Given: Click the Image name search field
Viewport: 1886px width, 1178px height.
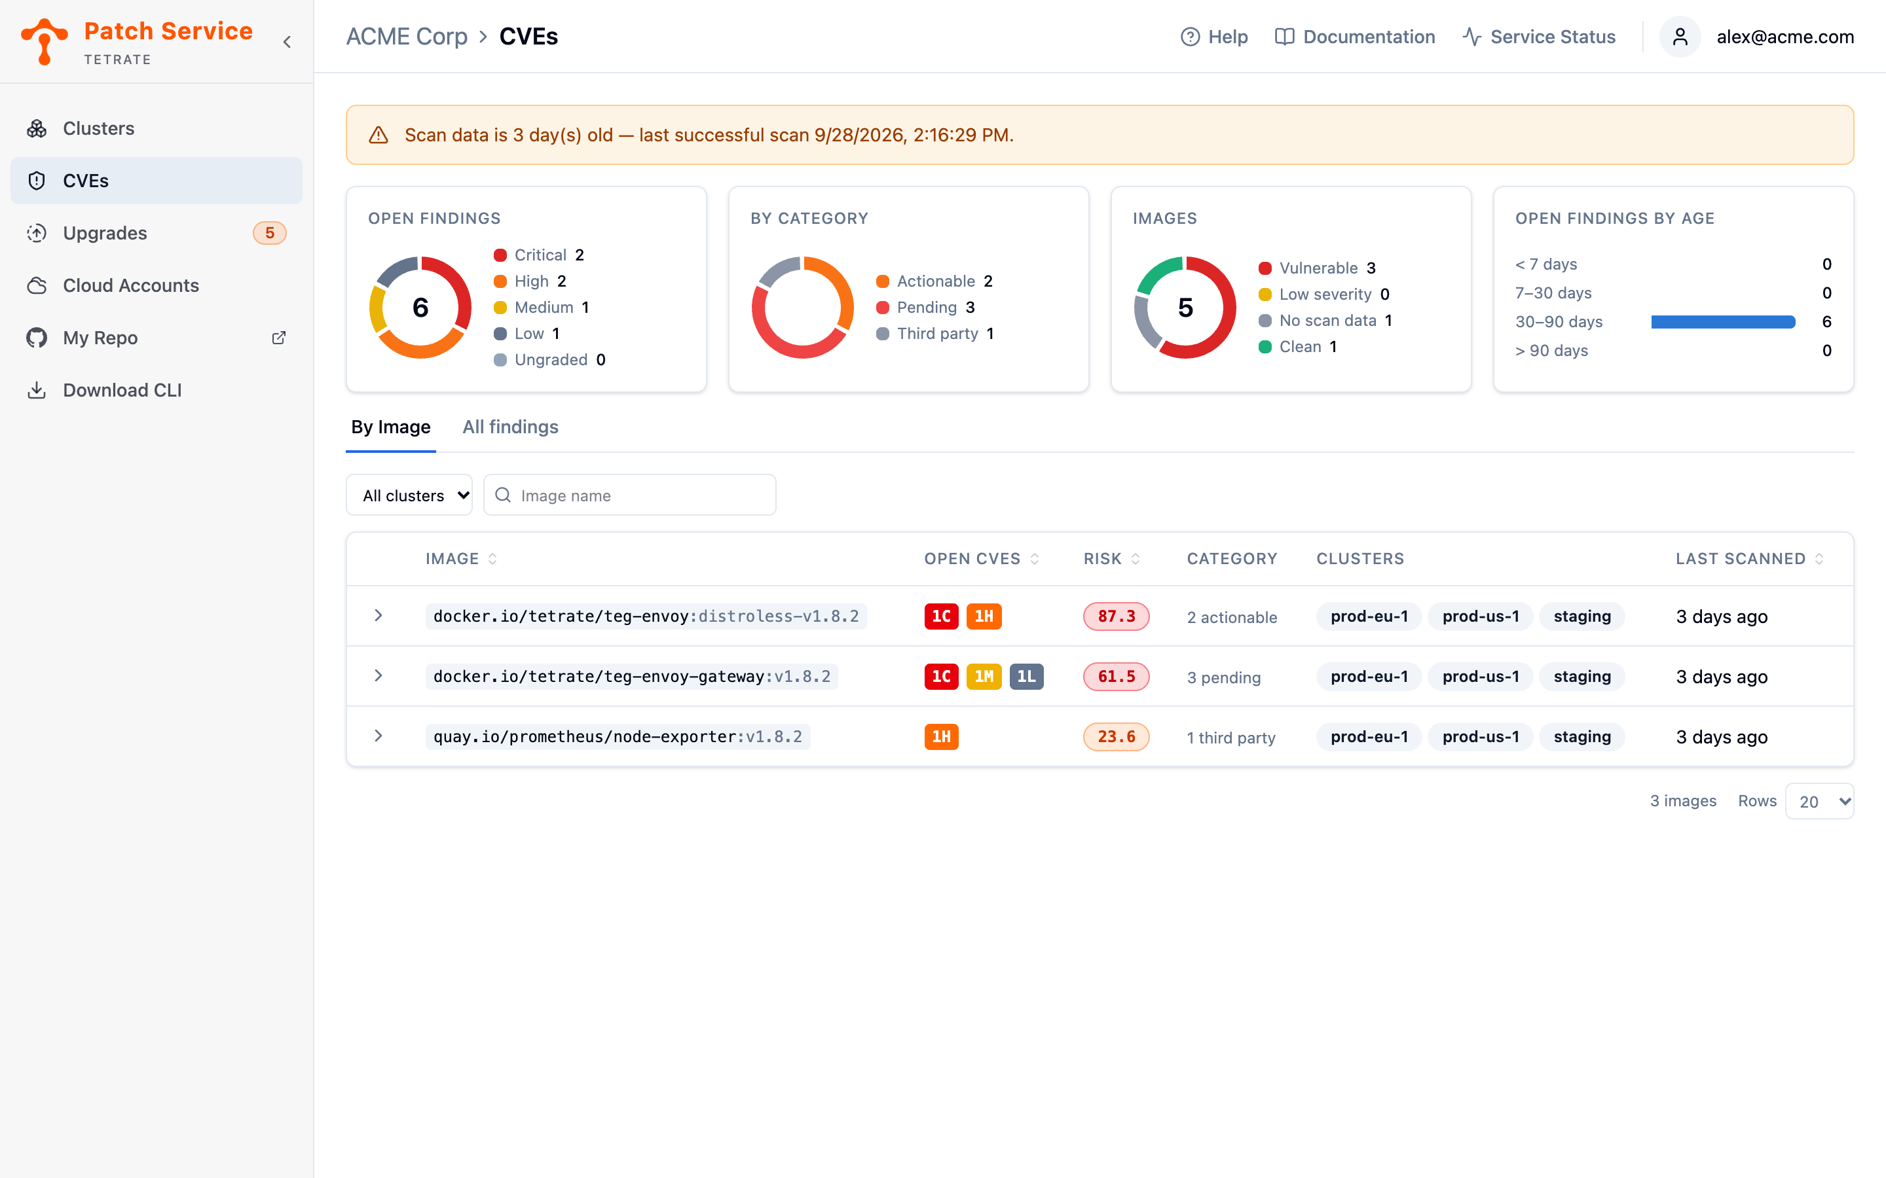Looking at the screenshot, I should [630, 495].
